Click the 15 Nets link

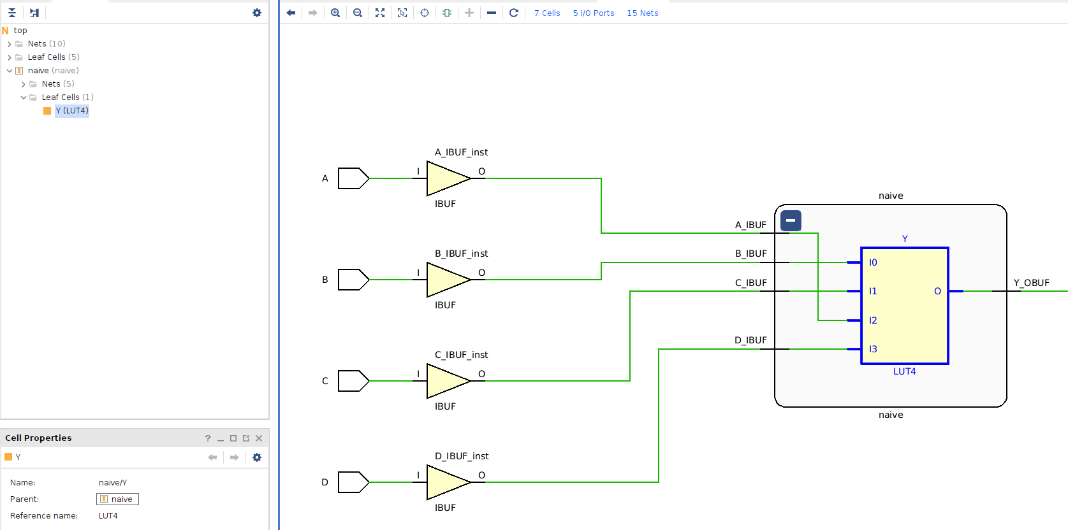pyautogui.click(x=642, y=13)
